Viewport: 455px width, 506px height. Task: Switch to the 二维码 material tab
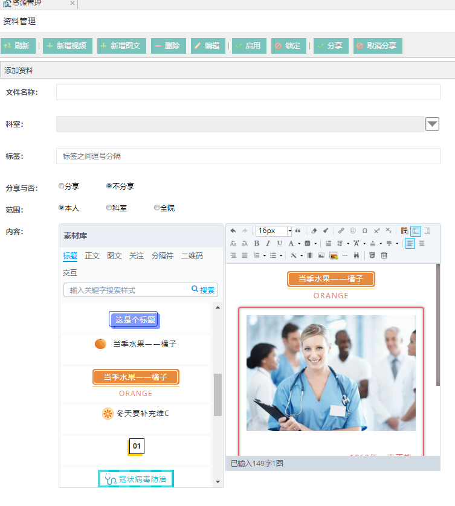pyautogui.click(x=192, y=256)
